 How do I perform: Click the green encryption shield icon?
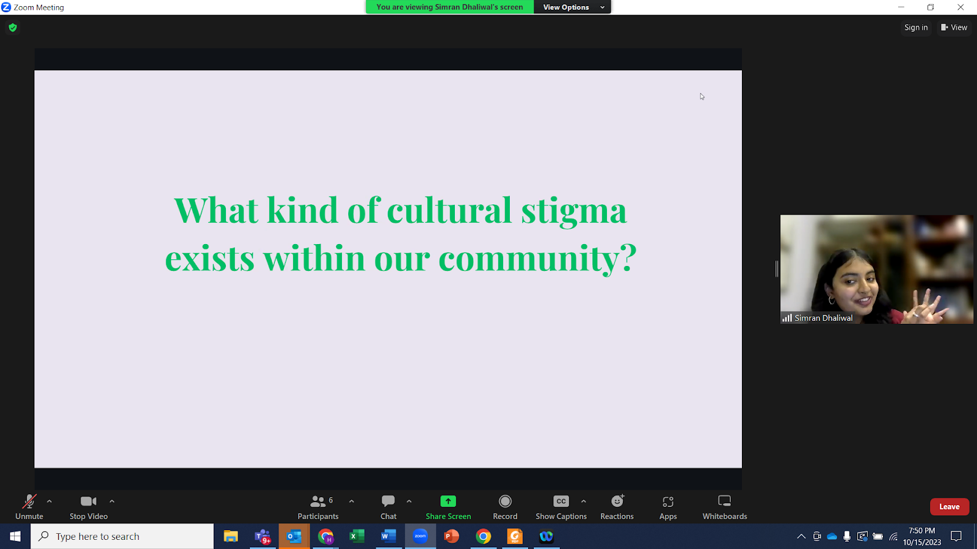click(x=13, y=27)
